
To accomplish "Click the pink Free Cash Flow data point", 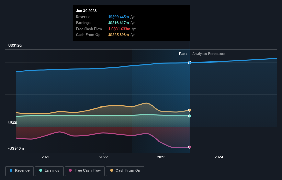I will coord(190,147).
